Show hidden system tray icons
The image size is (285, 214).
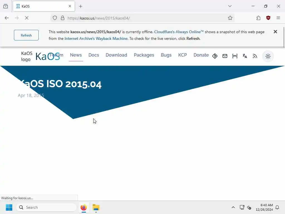point(233,207)
